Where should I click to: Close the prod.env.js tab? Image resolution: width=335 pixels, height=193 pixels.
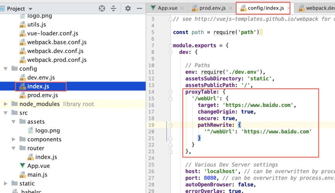point(230,8)
